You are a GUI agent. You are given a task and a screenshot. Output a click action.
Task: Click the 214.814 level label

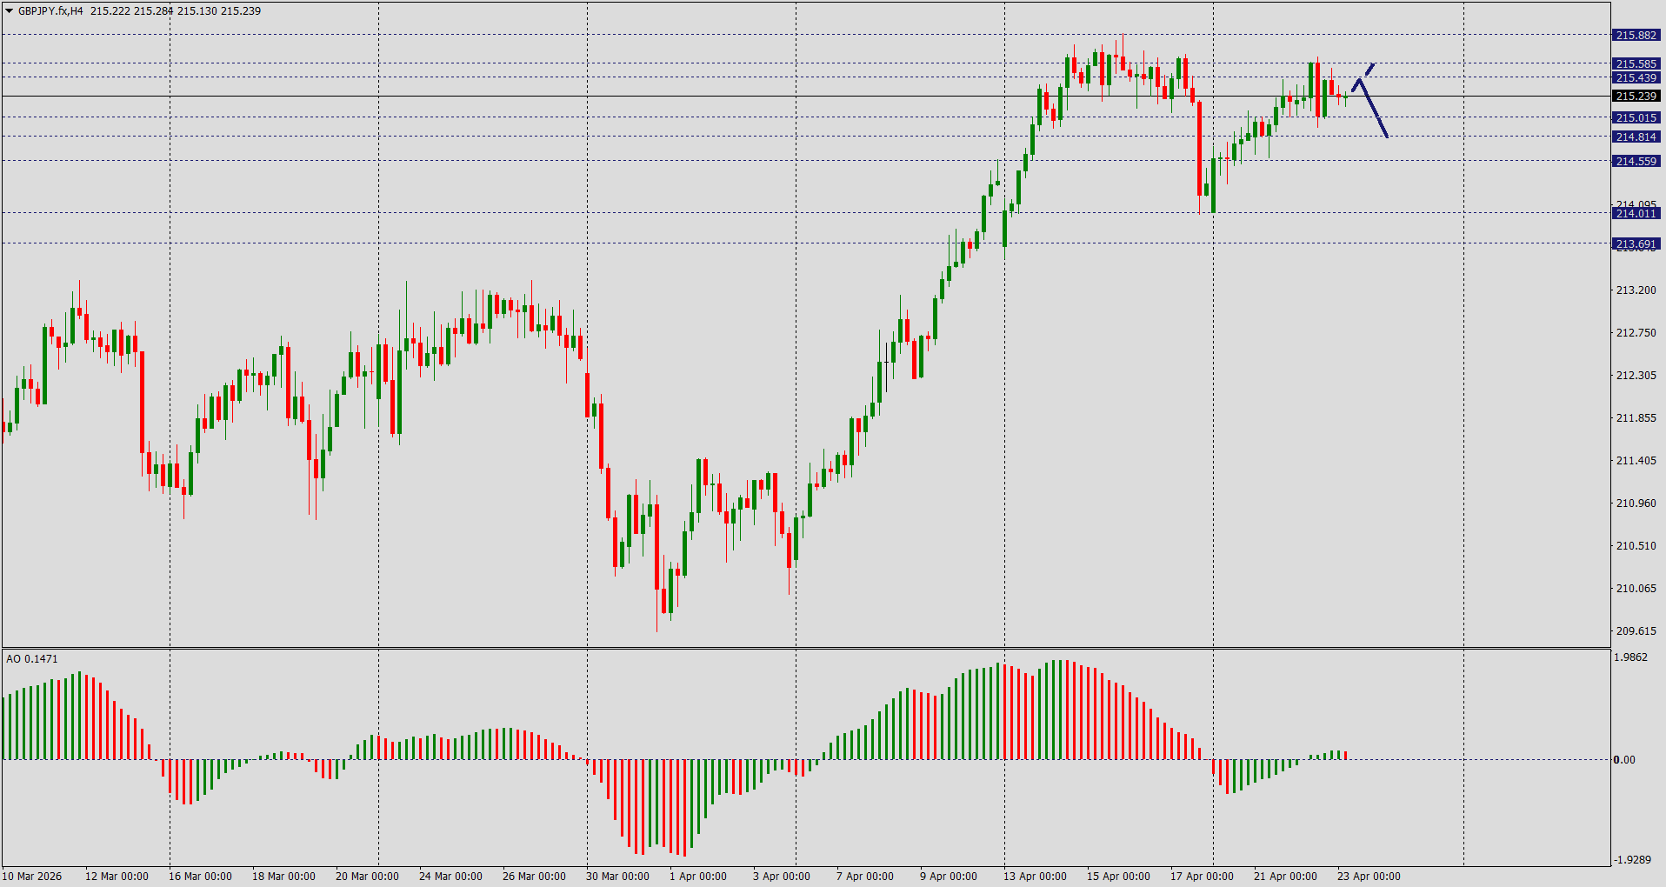(x=1636, y=137)
